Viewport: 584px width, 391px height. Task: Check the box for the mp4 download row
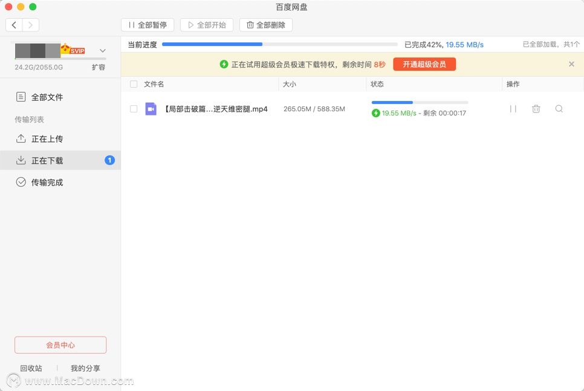[134, 109]
